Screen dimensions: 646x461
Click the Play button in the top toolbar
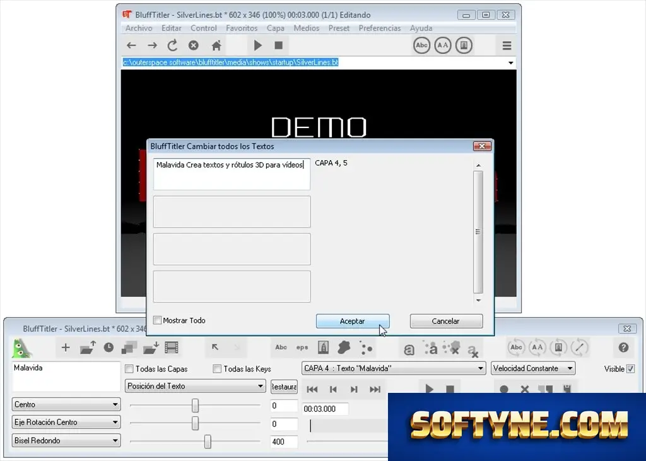tap(258, 45)
